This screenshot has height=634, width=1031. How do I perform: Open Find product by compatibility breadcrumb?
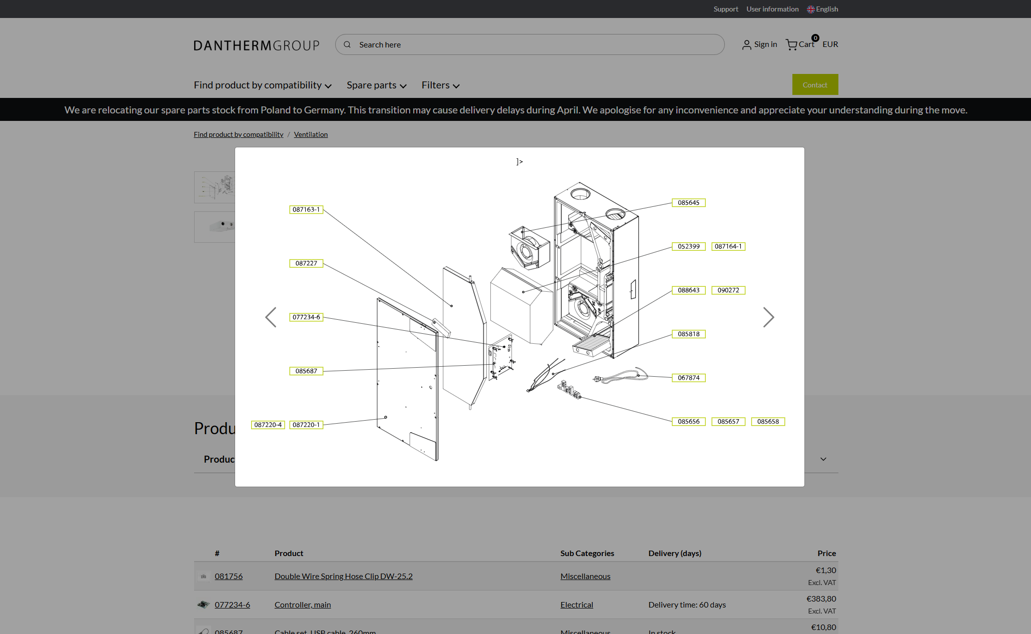pyautogui.click(x=239, y=134)
